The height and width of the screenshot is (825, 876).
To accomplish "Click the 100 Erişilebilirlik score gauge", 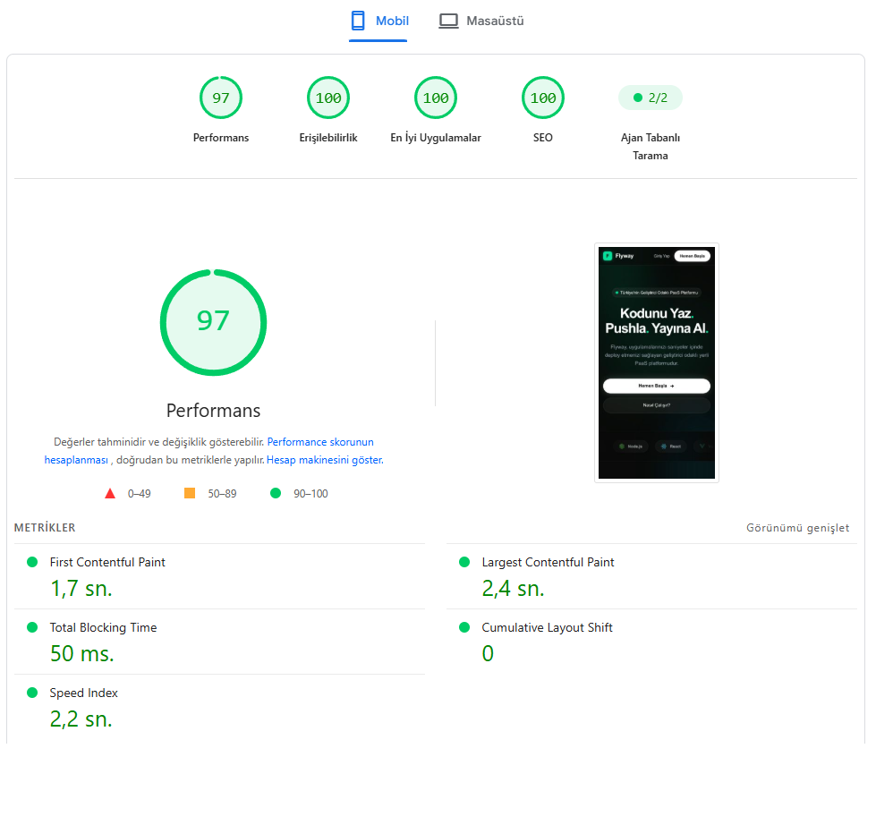I will point(328,98).
